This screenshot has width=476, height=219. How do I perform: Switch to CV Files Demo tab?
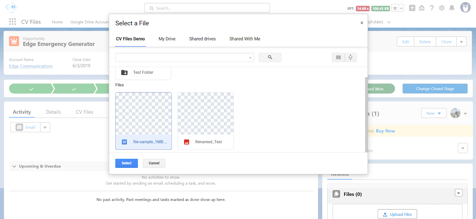tap(130, 39)
